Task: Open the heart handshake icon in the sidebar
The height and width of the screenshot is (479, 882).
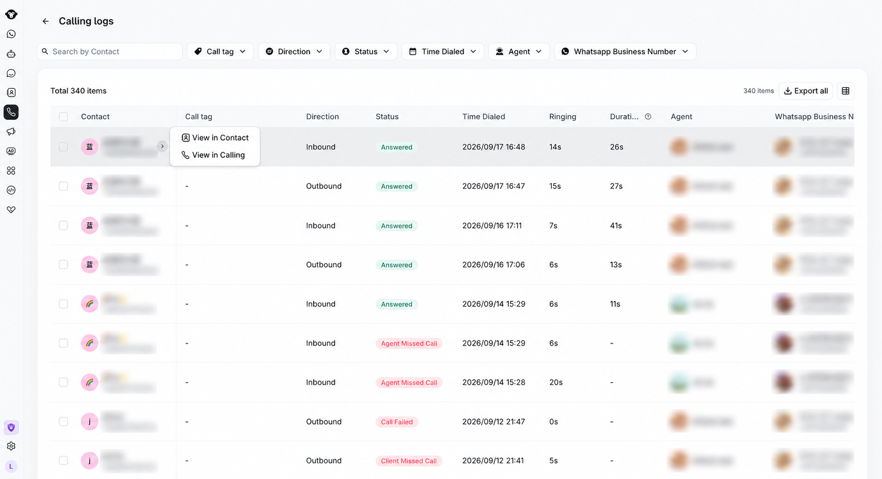Action: click(11, 209)
